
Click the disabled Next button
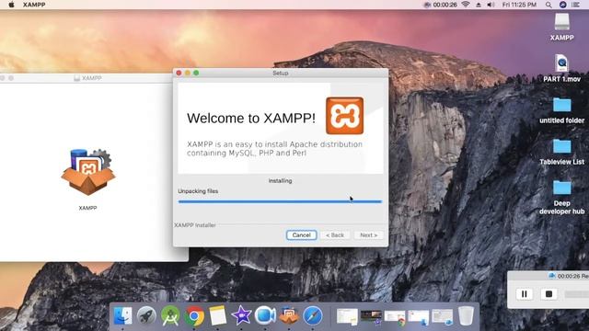pyautogui.click(x=368, y=235)
